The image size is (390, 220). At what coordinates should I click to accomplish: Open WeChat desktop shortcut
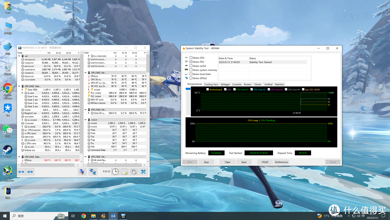click(x=8, y=131)
